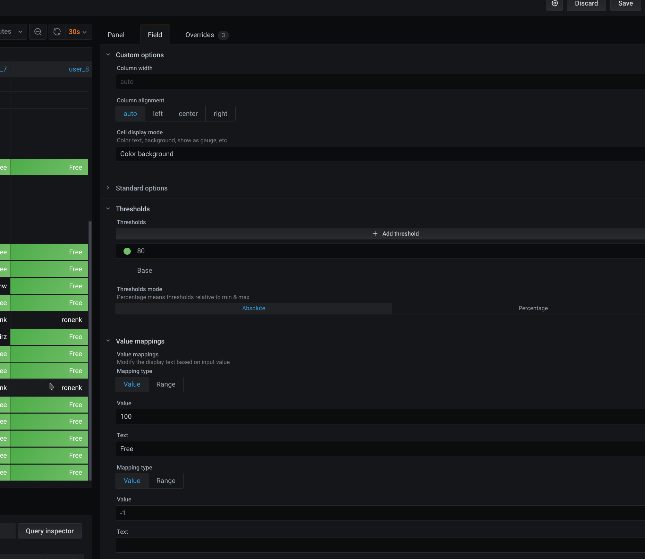Click the green threshold color swatch

pos(127,251)
